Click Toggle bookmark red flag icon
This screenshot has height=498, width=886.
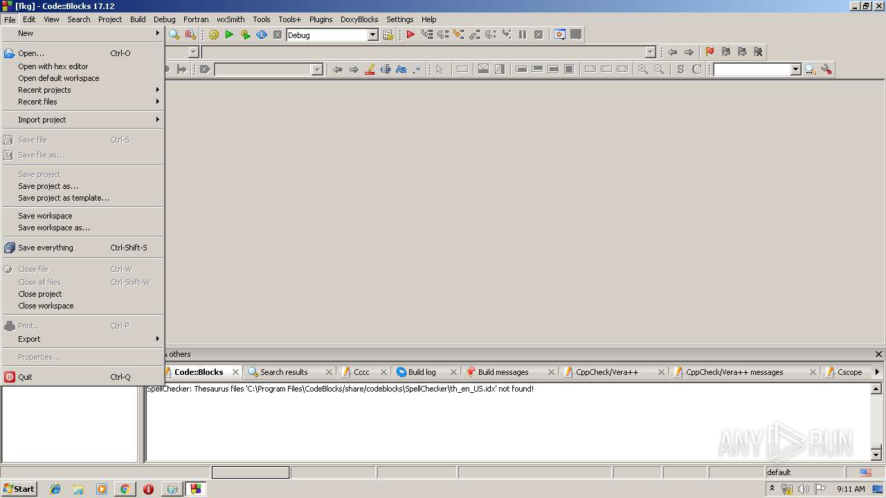709,52
